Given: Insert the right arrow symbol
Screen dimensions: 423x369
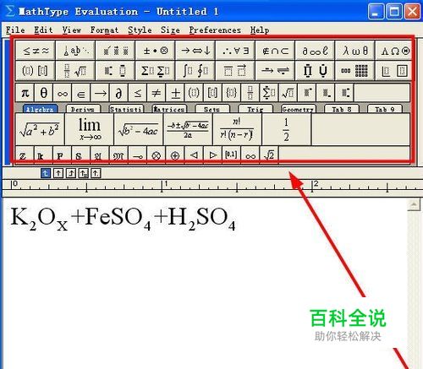Looking at the screenshot, I should (x=100, y=93).
